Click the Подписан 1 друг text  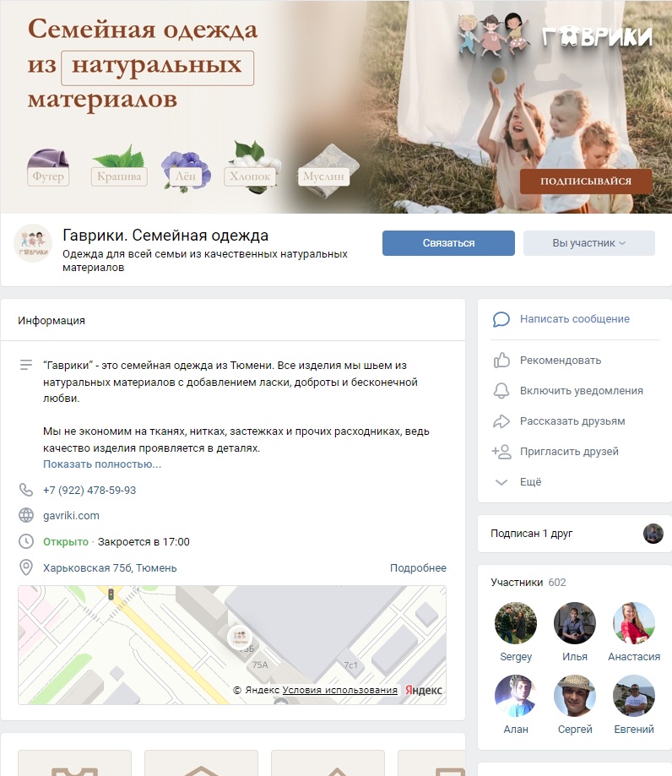coord(532,534)
